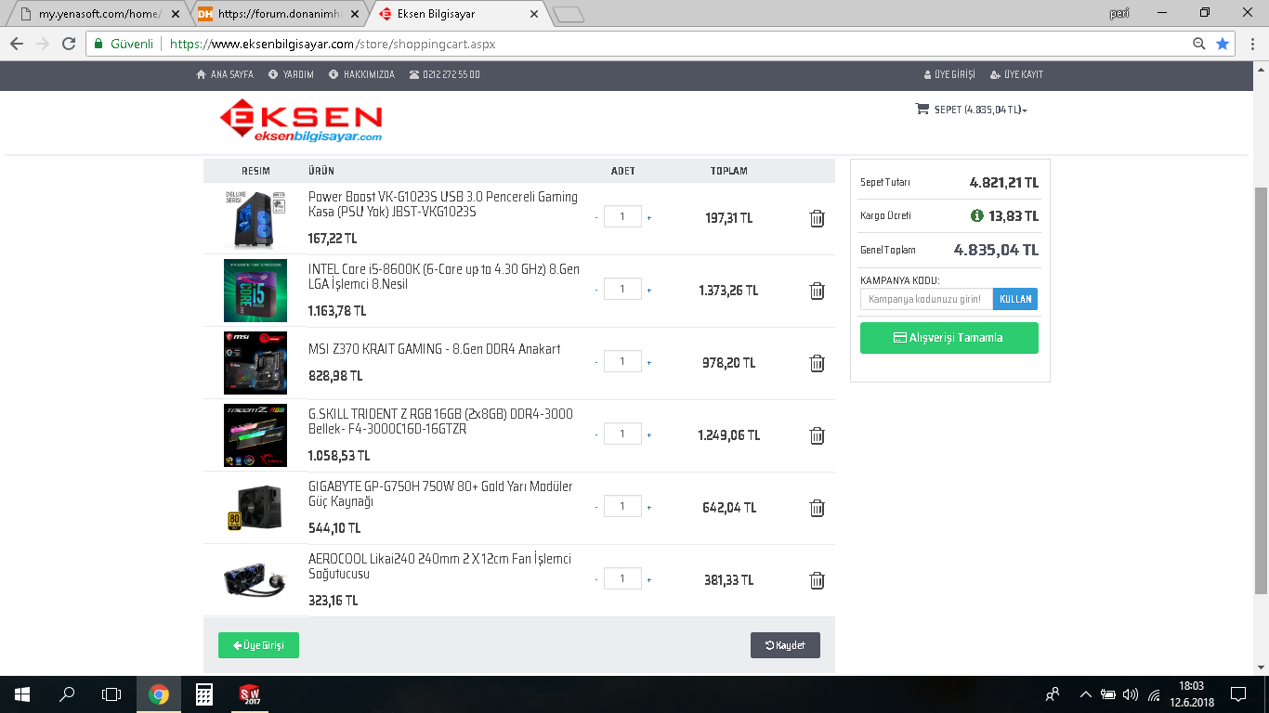The width and height of the screenshot is (1269, 713).
Task: Click the ÜYE GİRİŞİ link in header
Action: pyautogui.click(x=949, y=74)
